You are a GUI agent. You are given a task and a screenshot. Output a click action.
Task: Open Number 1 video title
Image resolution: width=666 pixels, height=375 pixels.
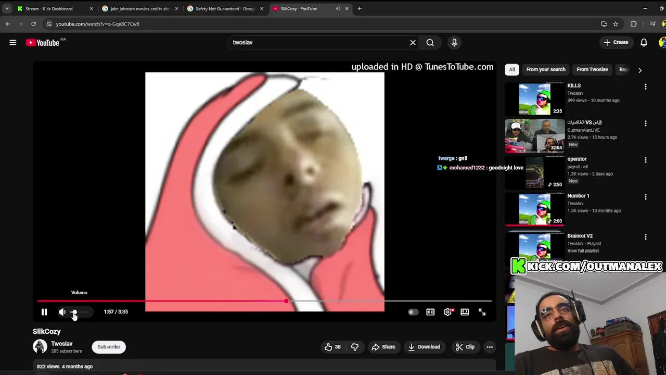click(x=578, y=196)
